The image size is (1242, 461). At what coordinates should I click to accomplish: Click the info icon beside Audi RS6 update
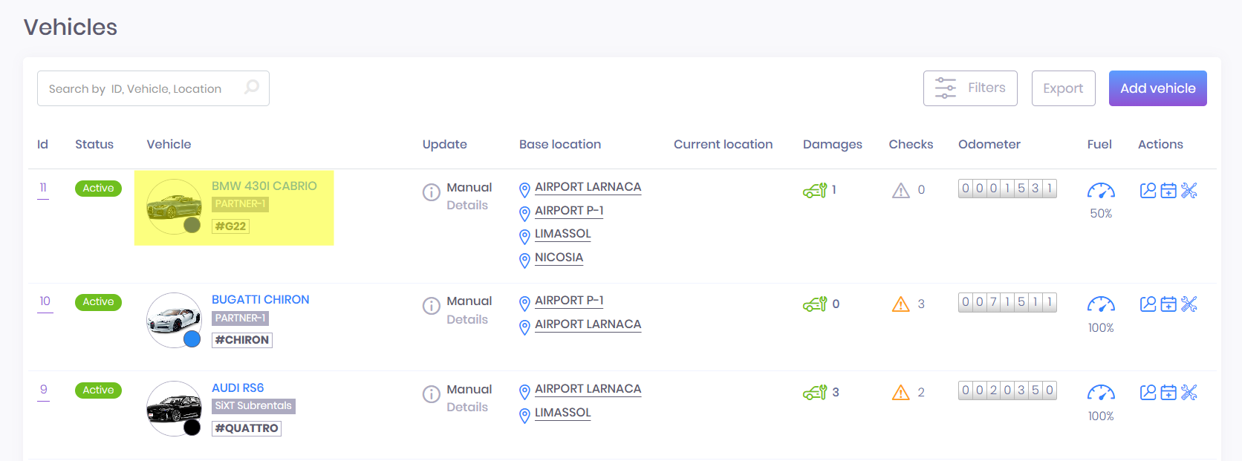[432, 394]
